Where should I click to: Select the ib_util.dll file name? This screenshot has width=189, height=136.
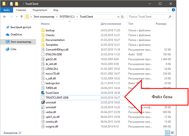(51, 64)
